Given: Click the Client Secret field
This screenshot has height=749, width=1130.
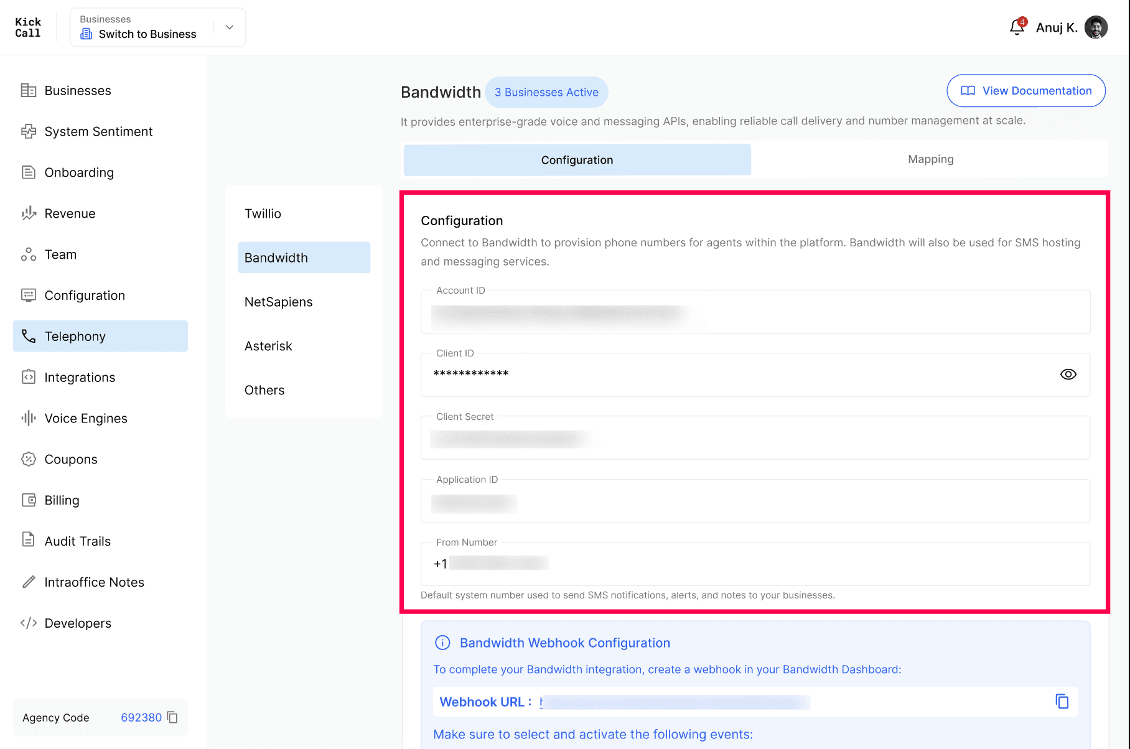Looking at the screenshot, I should 755,438.
